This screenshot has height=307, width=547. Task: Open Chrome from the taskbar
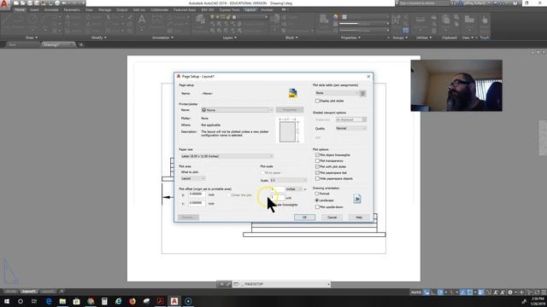coord(91,301)
